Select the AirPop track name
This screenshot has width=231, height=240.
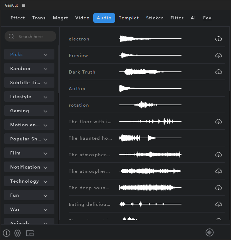[x=77, y=89]
